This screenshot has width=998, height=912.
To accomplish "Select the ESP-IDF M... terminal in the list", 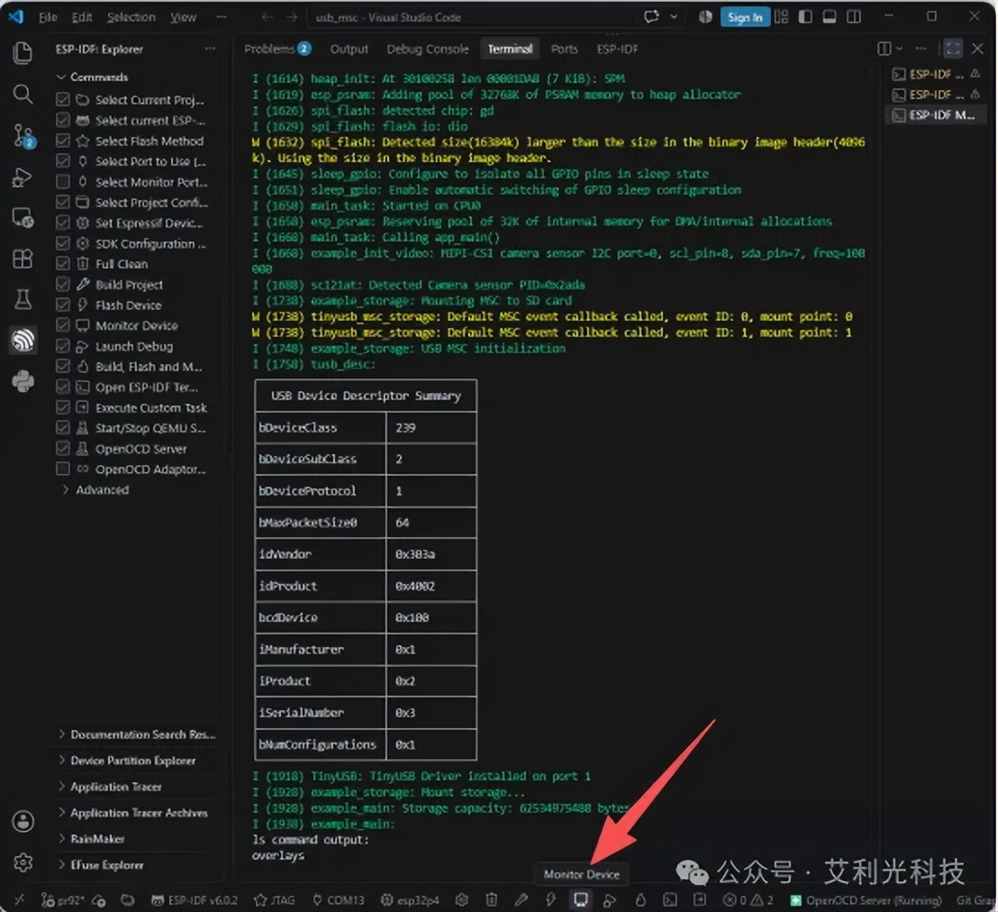I will pyautogui.click(x=936, y=114).
